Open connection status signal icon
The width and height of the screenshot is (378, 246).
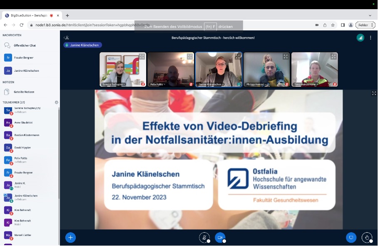coord(361,38)
